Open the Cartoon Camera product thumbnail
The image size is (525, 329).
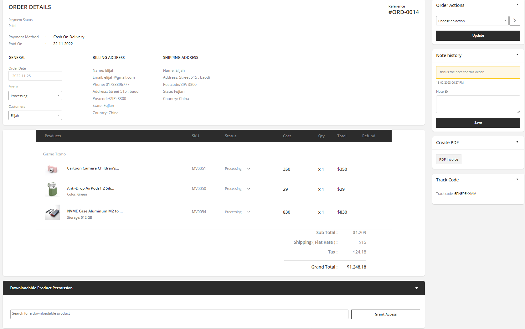[52, 169]
